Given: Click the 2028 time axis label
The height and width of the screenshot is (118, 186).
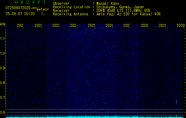Looking at the screenshot, I should tap(145, 25).
